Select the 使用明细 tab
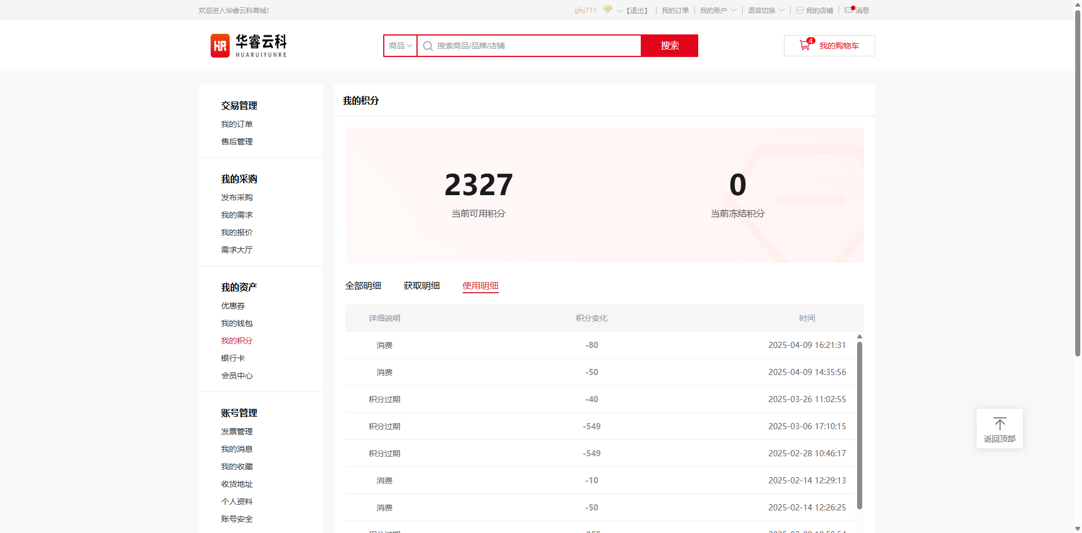Screen dimensions: 1082x533 pyautogui.click(x=480, y=286)
